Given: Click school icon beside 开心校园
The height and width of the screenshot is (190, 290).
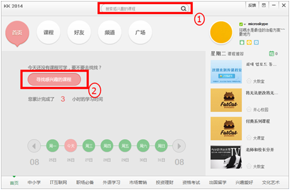Looking at the screenshot, I should 249,109.
